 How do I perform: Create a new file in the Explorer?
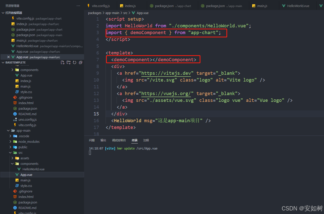point(62,62)
